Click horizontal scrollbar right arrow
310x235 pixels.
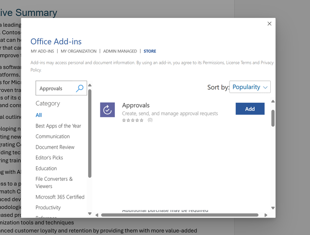[x=266, y=215]
